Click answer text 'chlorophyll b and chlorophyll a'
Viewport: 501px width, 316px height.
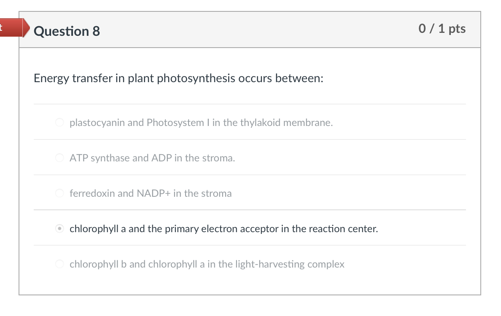[207, 265]
